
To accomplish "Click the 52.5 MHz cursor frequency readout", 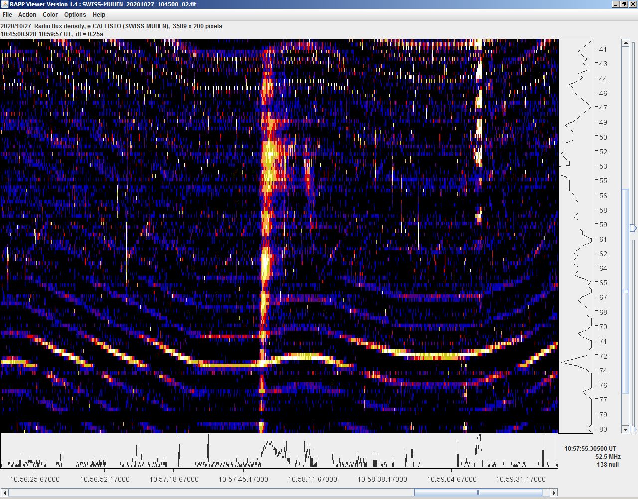I will tap(608, 457).
